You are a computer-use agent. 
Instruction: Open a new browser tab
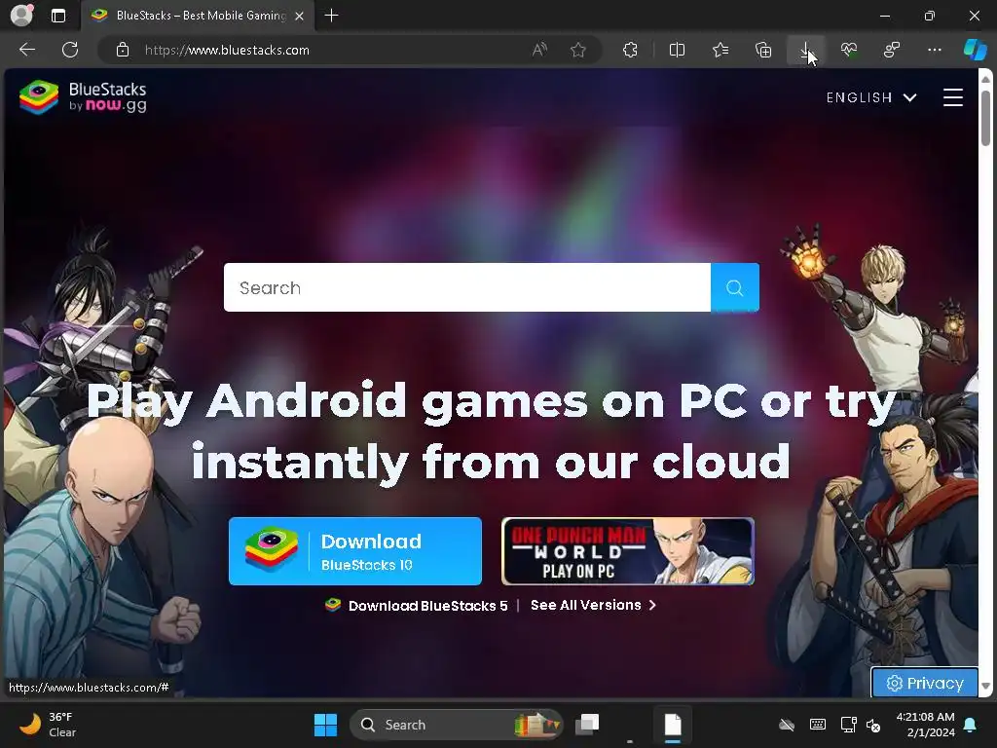pyautogui.click(x=331, y=16)
